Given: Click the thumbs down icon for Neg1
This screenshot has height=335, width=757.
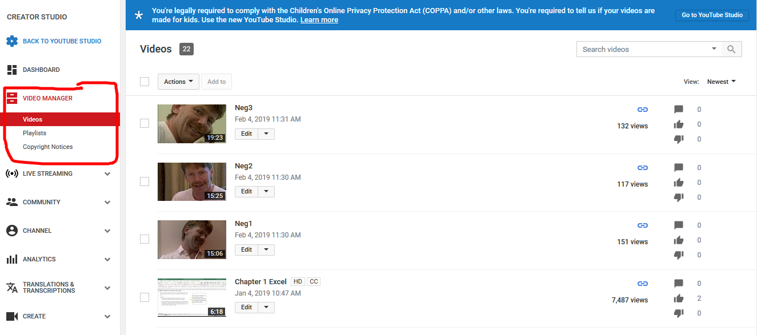Looking at the screenshot, I should pos(679,255).
